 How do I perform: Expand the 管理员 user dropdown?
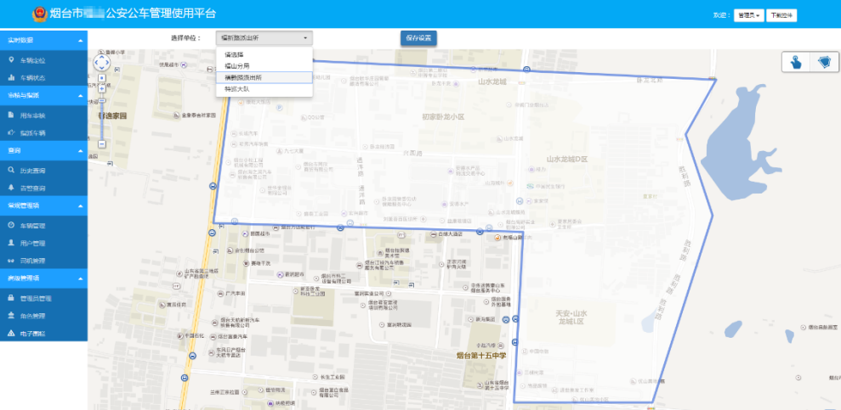tap(748, 15)
